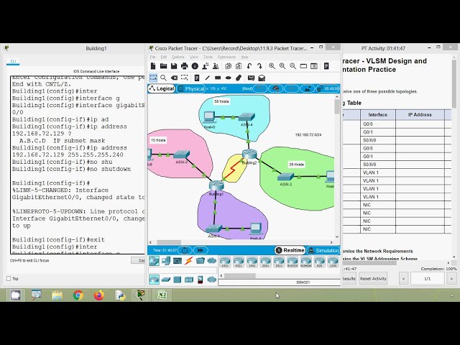Open Excel from the Windows taskbar
This screenshot has width=460, height=345.
point(162,295)
